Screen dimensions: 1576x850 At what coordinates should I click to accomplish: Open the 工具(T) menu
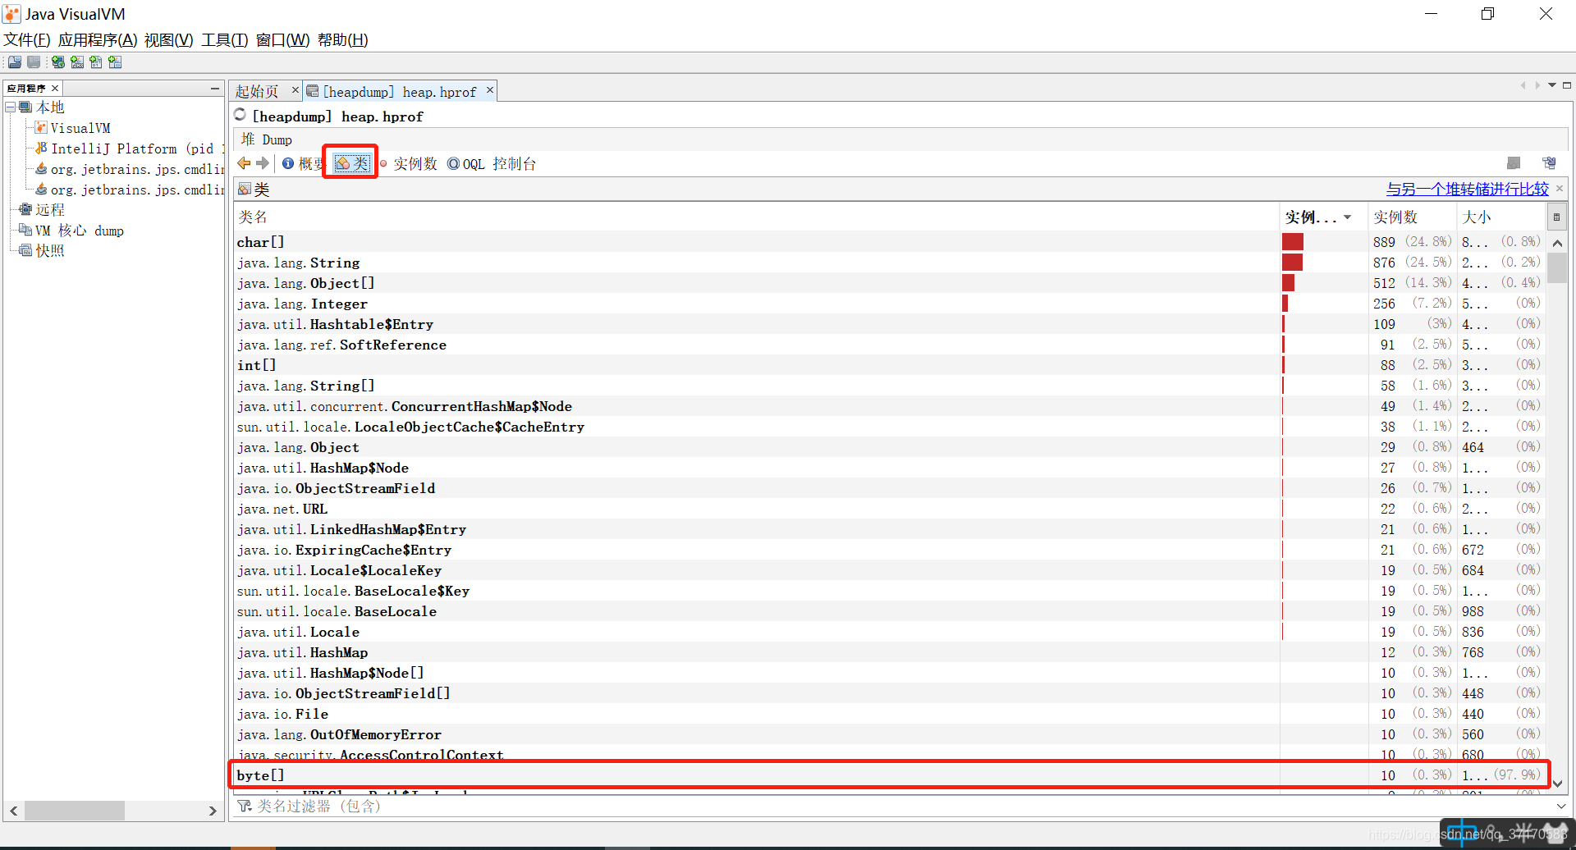click(225, 39)
